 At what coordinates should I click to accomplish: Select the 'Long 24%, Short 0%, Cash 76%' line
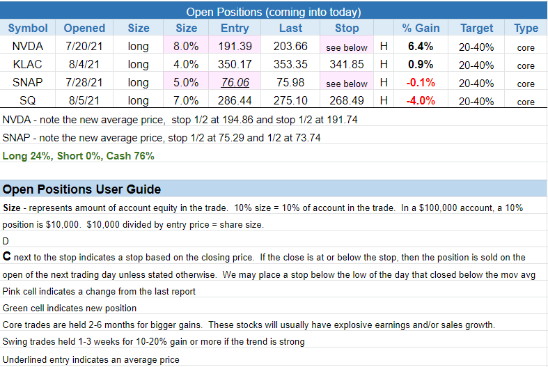pyautogui.click(x=78, y=156)
